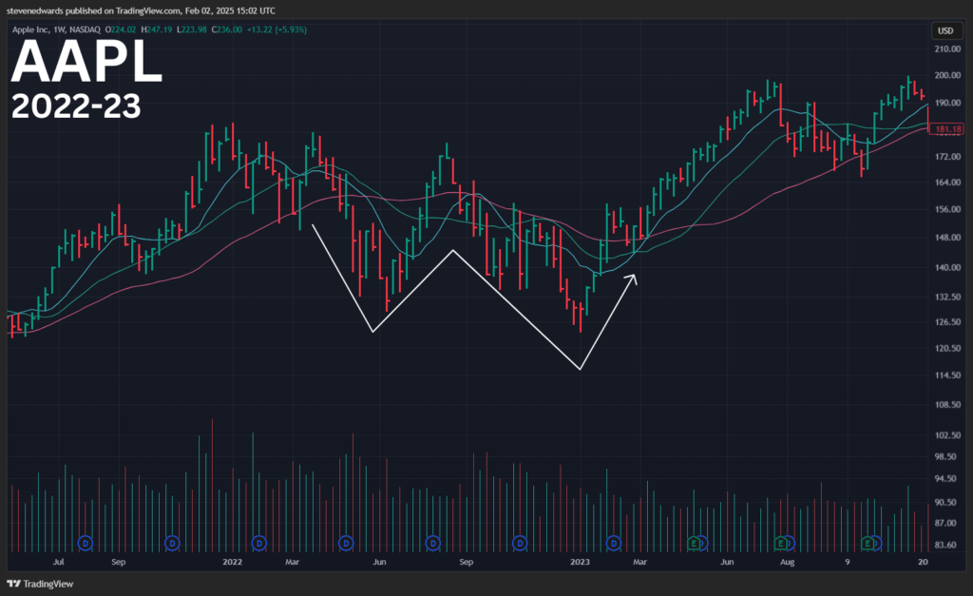
Task: Click the 156.00 price axis label
Action: click(x=947, y=209)
